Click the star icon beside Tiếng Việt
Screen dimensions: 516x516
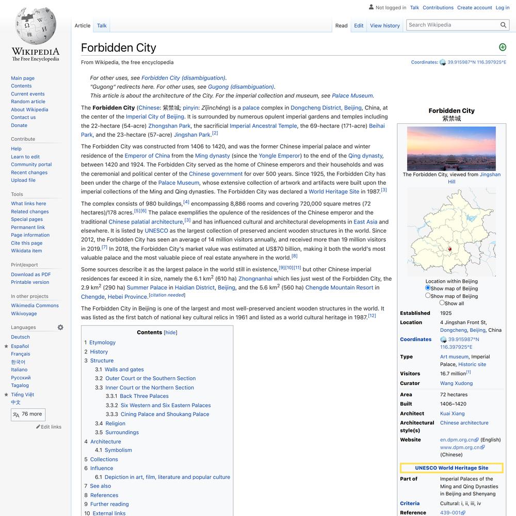coord(6,395)
